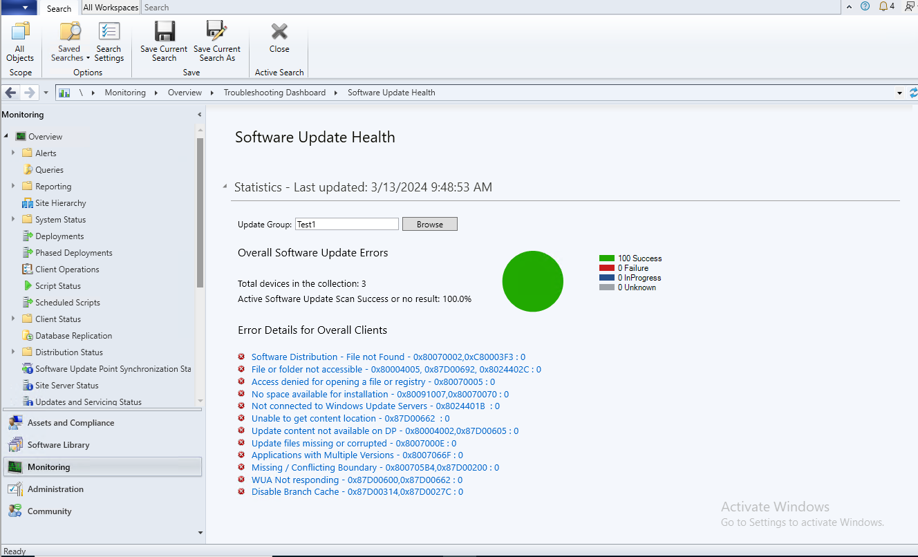
Task: Click inside the Update Group text field
Action: point(346,223)
